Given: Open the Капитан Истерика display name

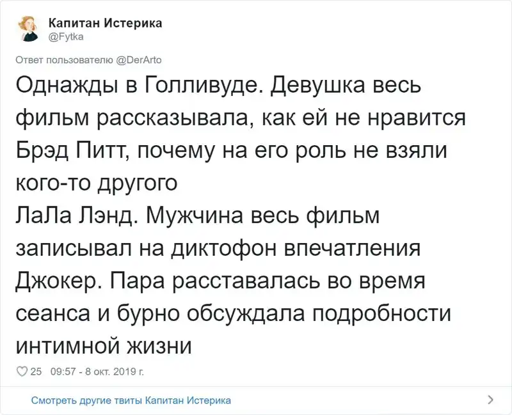Looking at the screenshot, I should click(106, 23).
